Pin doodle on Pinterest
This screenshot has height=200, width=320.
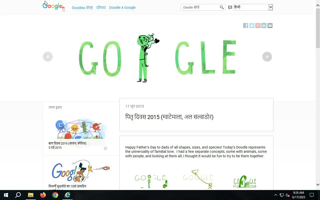[x=258, y=25]
